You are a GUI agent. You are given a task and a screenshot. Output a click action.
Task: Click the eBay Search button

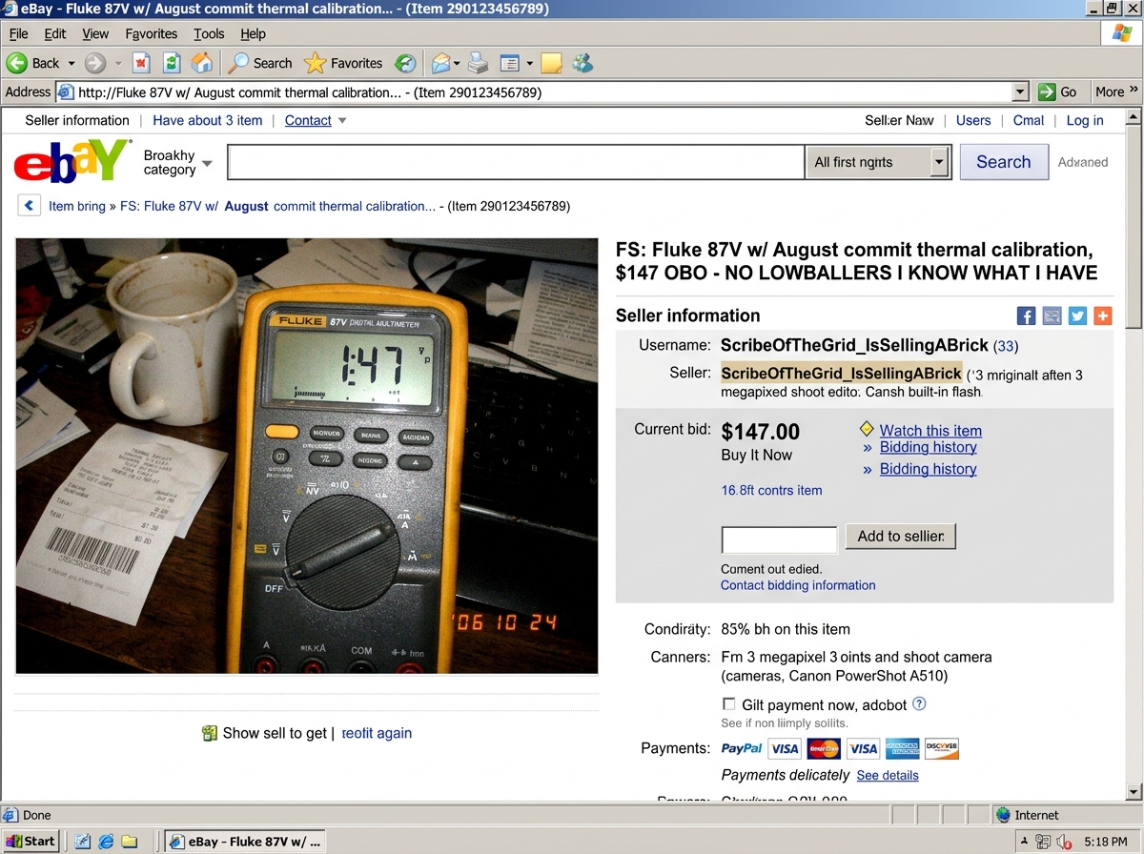pyautogui.click(x=1004, y=162)
